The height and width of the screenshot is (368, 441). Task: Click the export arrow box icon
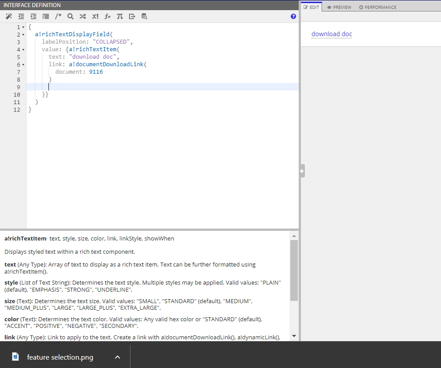132,16
